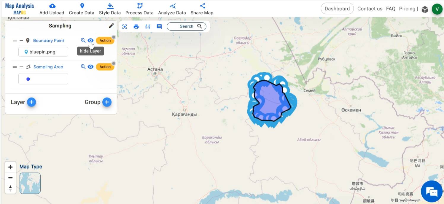Reset the map compass bearing
Image resolution: width=444 pixels, height=204 pixels.
[10, 188]
